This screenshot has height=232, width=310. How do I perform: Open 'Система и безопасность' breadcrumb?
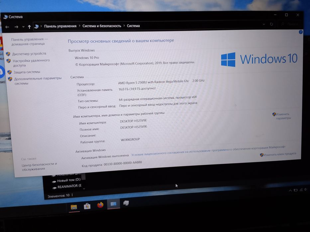pyautogui.click(x=102, y=26)
